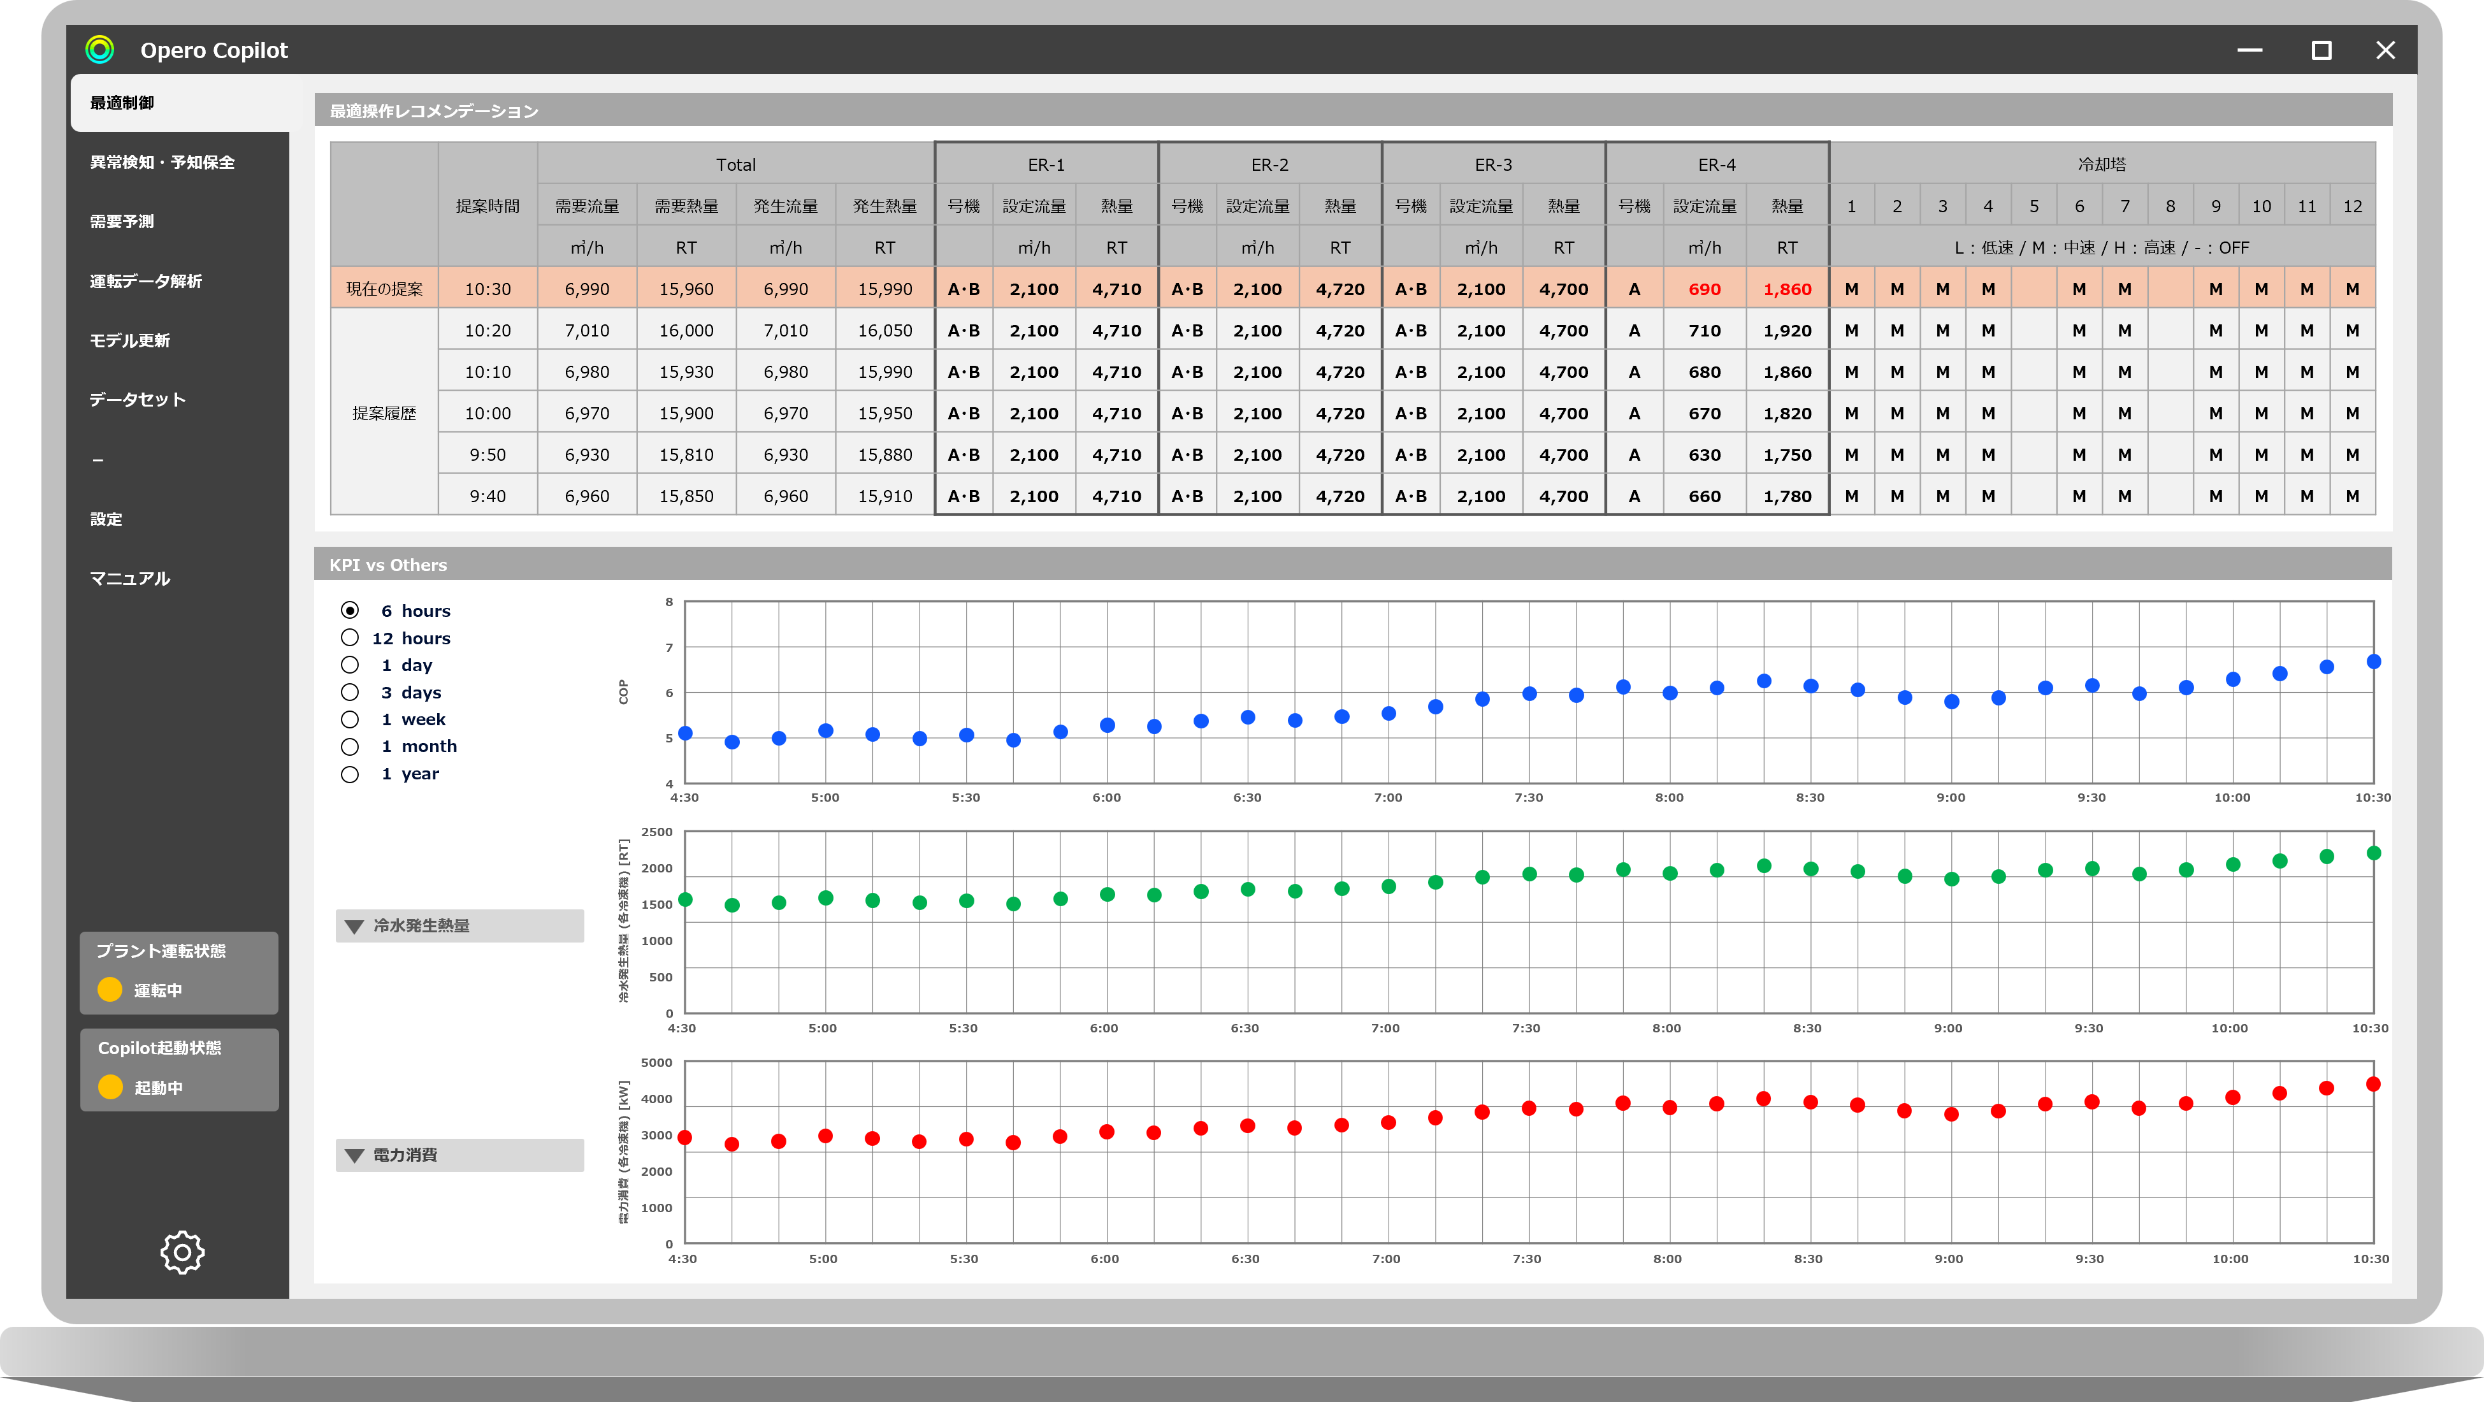The image size is (2484, 1402).
Task: Expand the 冷水発生熱量 dropdown
Action: point(459,926)
